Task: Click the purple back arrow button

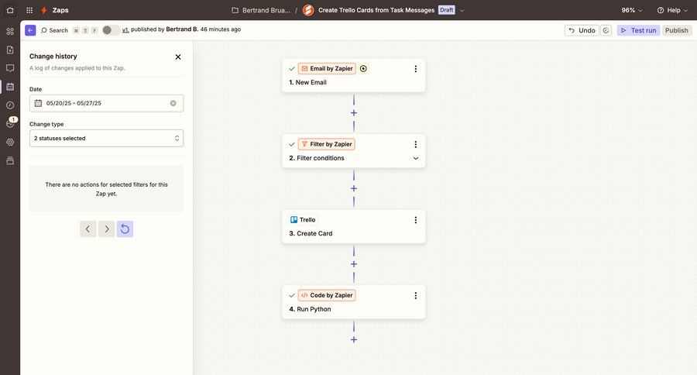Action: point(30,30)
